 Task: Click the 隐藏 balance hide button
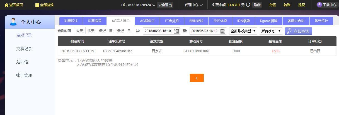click(x=257, y=5)
